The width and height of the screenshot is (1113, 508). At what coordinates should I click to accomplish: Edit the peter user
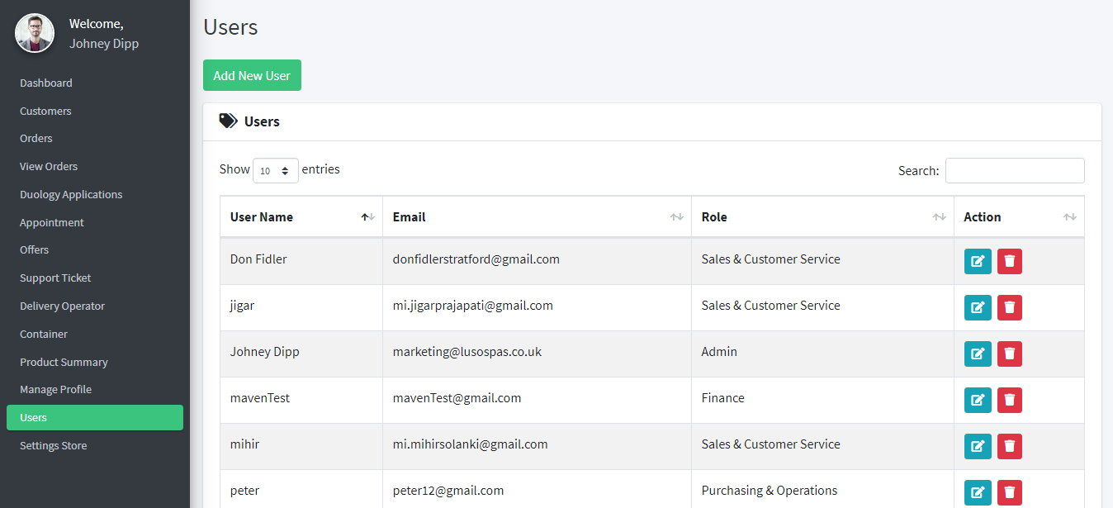(x=978, y=492)
